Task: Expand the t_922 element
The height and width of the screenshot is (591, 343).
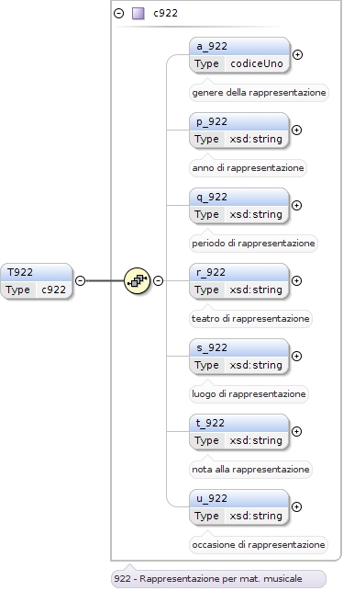Action: coord(297,432)
